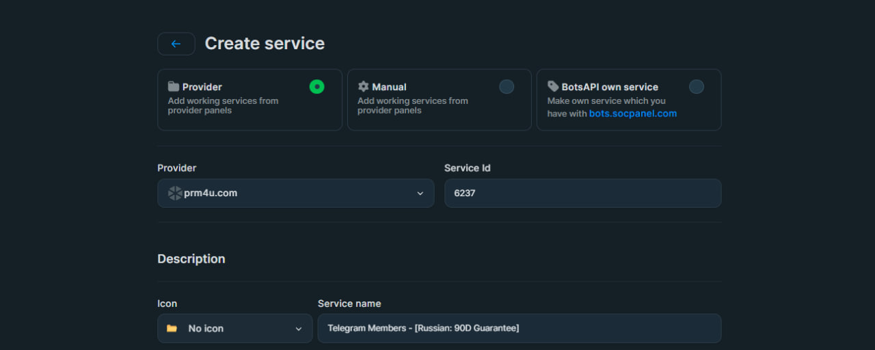Click the BotsAPI tag icon

[553, 87]
